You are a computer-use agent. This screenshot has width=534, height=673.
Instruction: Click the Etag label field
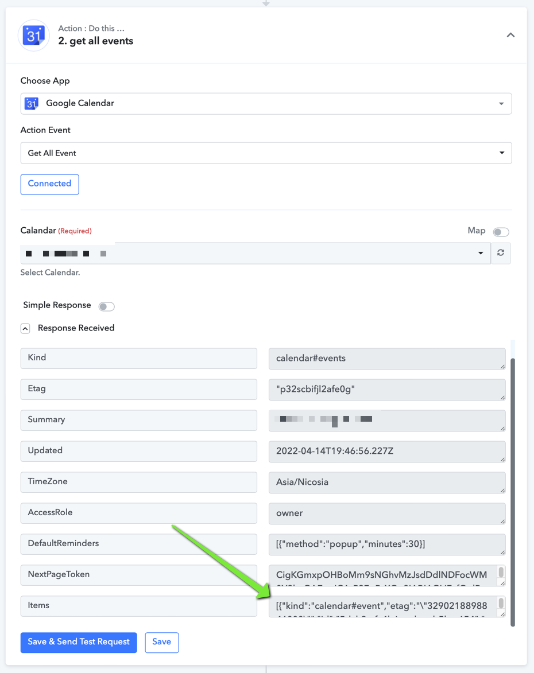point(139,389)
